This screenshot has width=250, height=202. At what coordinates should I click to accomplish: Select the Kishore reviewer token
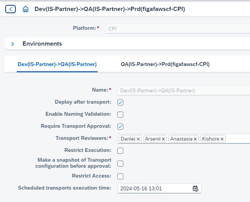click(x=211, y=139)
